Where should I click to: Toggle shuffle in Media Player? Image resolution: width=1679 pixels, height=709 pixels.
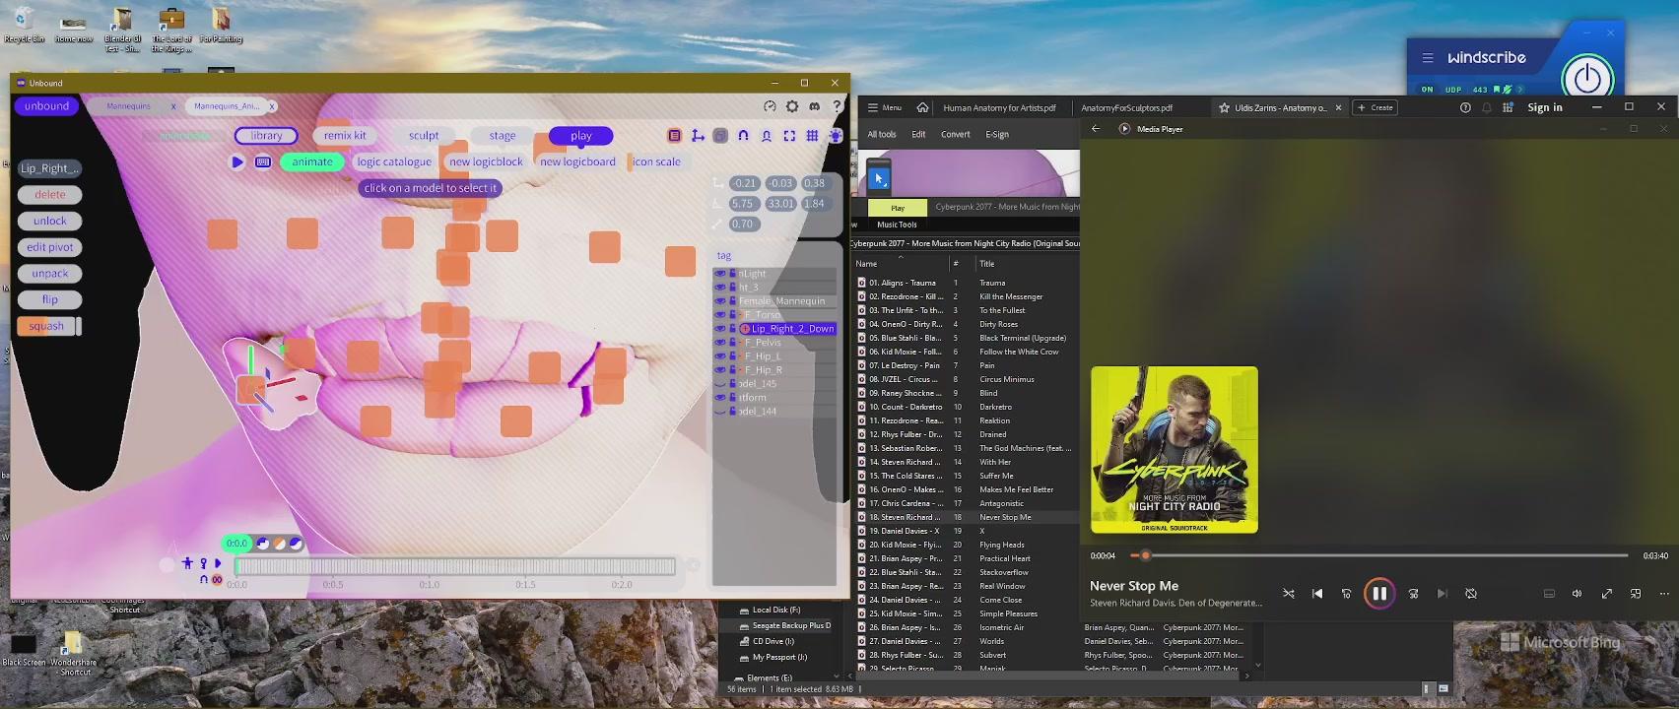[x=1289, y=594]
